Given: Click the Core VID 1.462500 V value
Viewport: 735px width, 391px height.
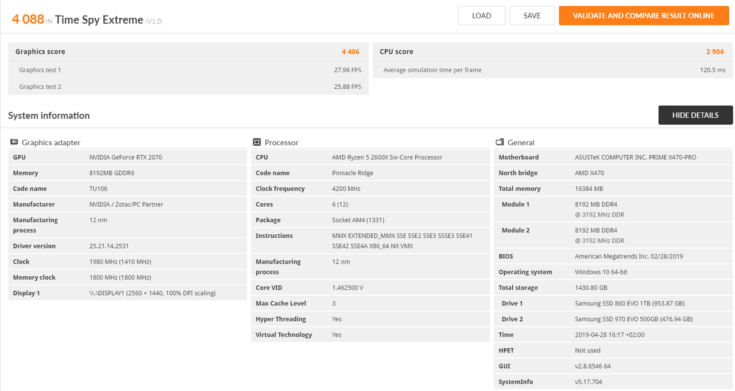Looking at the screenshot, I should click(347, 288).
